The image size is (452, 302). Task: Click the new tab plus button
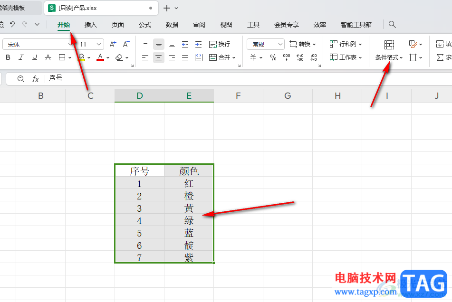pos(167,8)
